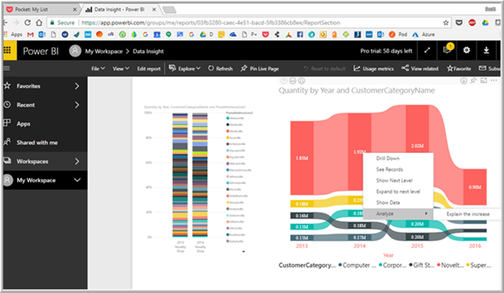Click the teal Corporate legend swatch
Image resolution: width=504 pixels, height=293 pixels.
(381, 265)
